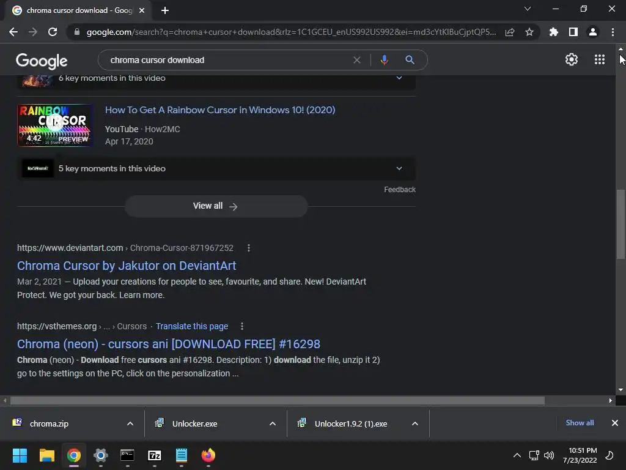Start voice search with microphone

[x=384, y=60]
